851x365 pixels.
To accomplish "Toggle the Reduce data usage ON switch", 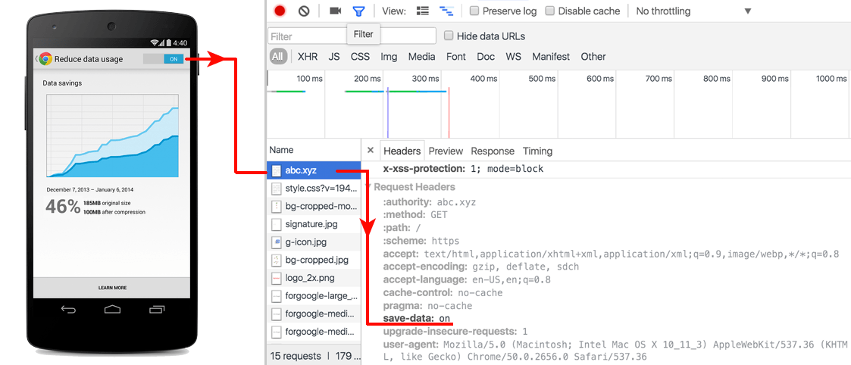I will click(x=164, y=59).
